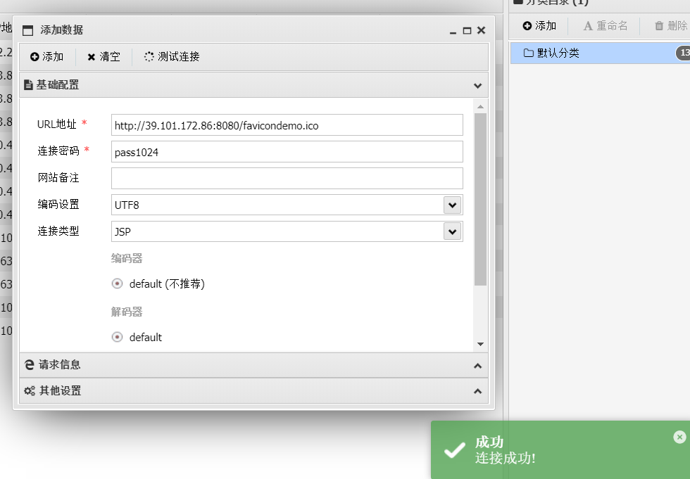Click the 重命名 rename button
The width and height of the screenshot is (690, 479).
[x=606, y=26]
